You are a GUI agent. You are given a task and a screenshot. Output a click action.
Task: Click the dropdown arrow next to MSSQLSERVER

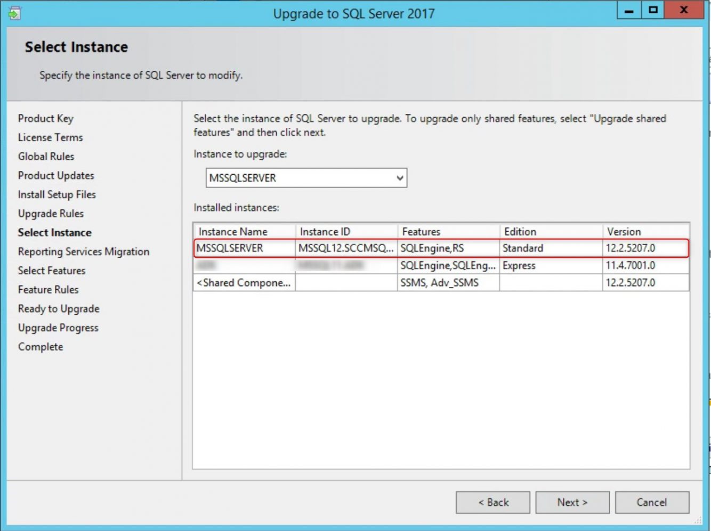399,177
